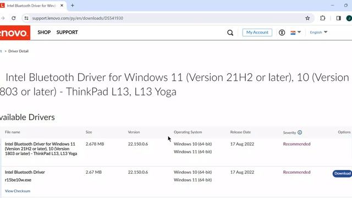Image resolution: width=352 pixels, height=198 pixels.
Task: Close the Intel Bluetooth Driver tab
Action: click(x=62, y=5)
